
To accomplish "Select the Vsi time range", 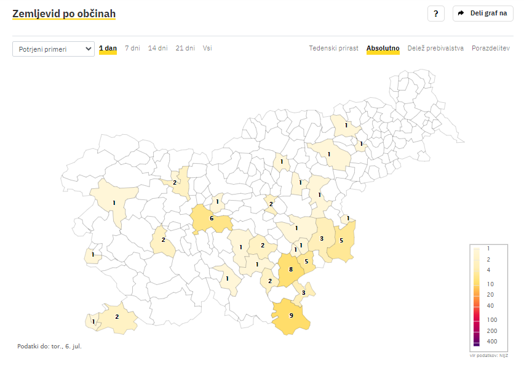I will point(207,48).
